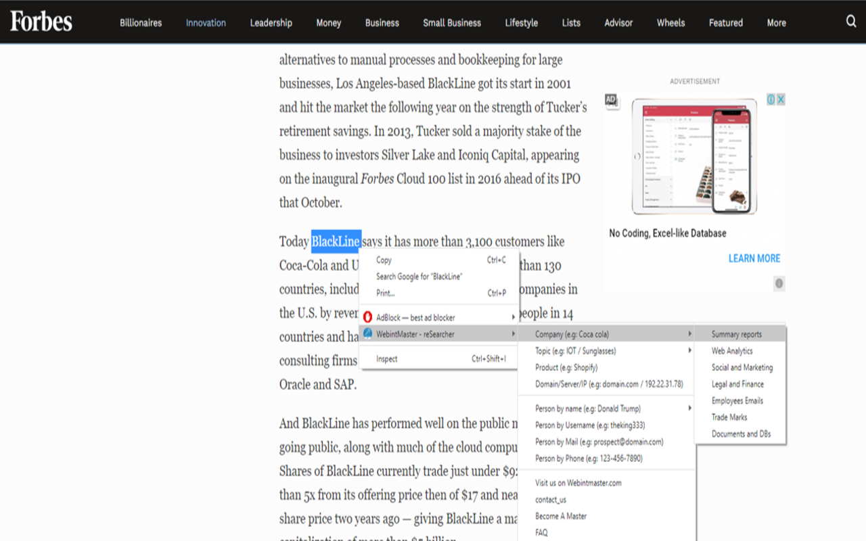866x541 pixels.
Task: Click the Forbes logo
Action: (x=41, y=22)
